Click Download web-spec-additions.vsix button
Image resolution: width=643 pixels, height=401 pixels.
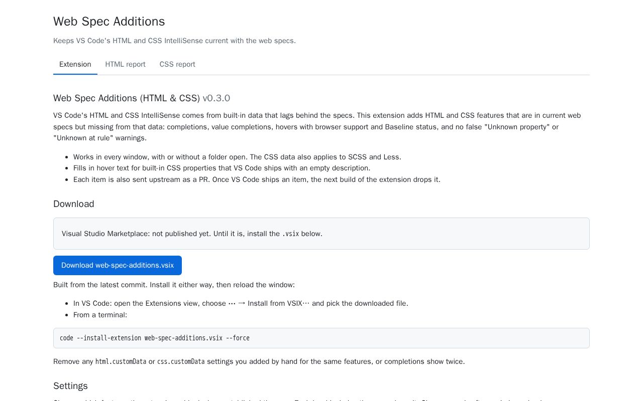(118, 265)
